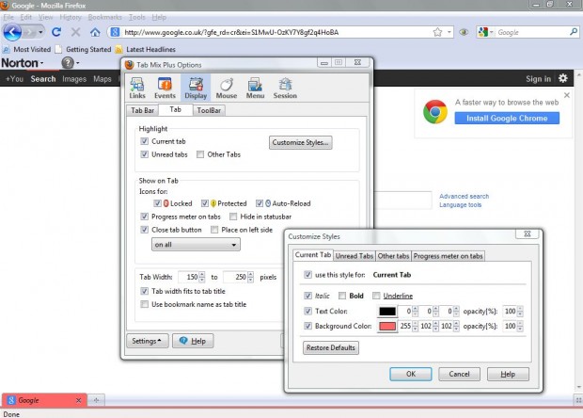Enable Bold style checkbox
Viewport: 583px width, 418px height.
(x=342, y=296)
